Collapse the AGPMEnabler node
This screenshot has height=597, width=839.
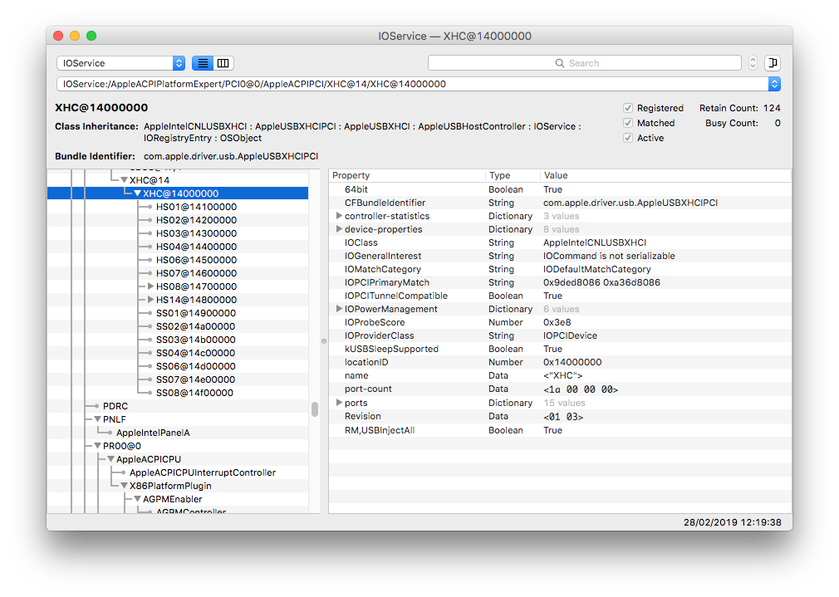(138, 499)
